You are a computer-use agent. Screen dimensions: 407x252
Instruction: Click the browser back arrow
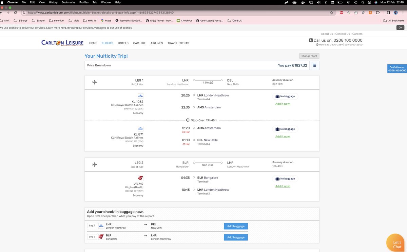1,13
